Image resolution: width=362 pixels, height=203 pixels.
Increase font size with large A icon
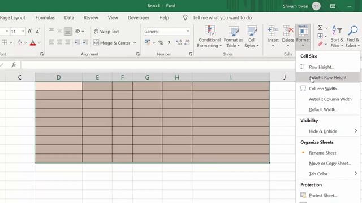point(30,32)
